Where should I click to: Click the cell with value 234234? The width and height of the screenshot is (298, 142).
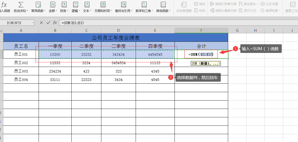(55, 71)
